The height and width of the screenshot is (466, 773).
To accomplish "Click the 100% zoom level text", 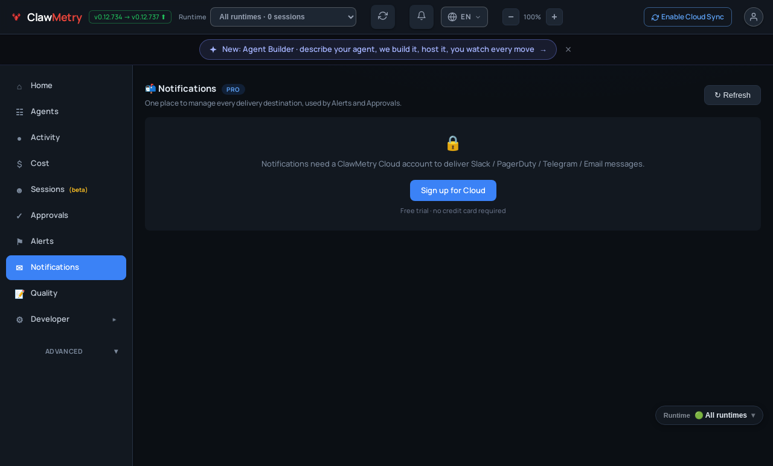I will click(x=532, y=17).
